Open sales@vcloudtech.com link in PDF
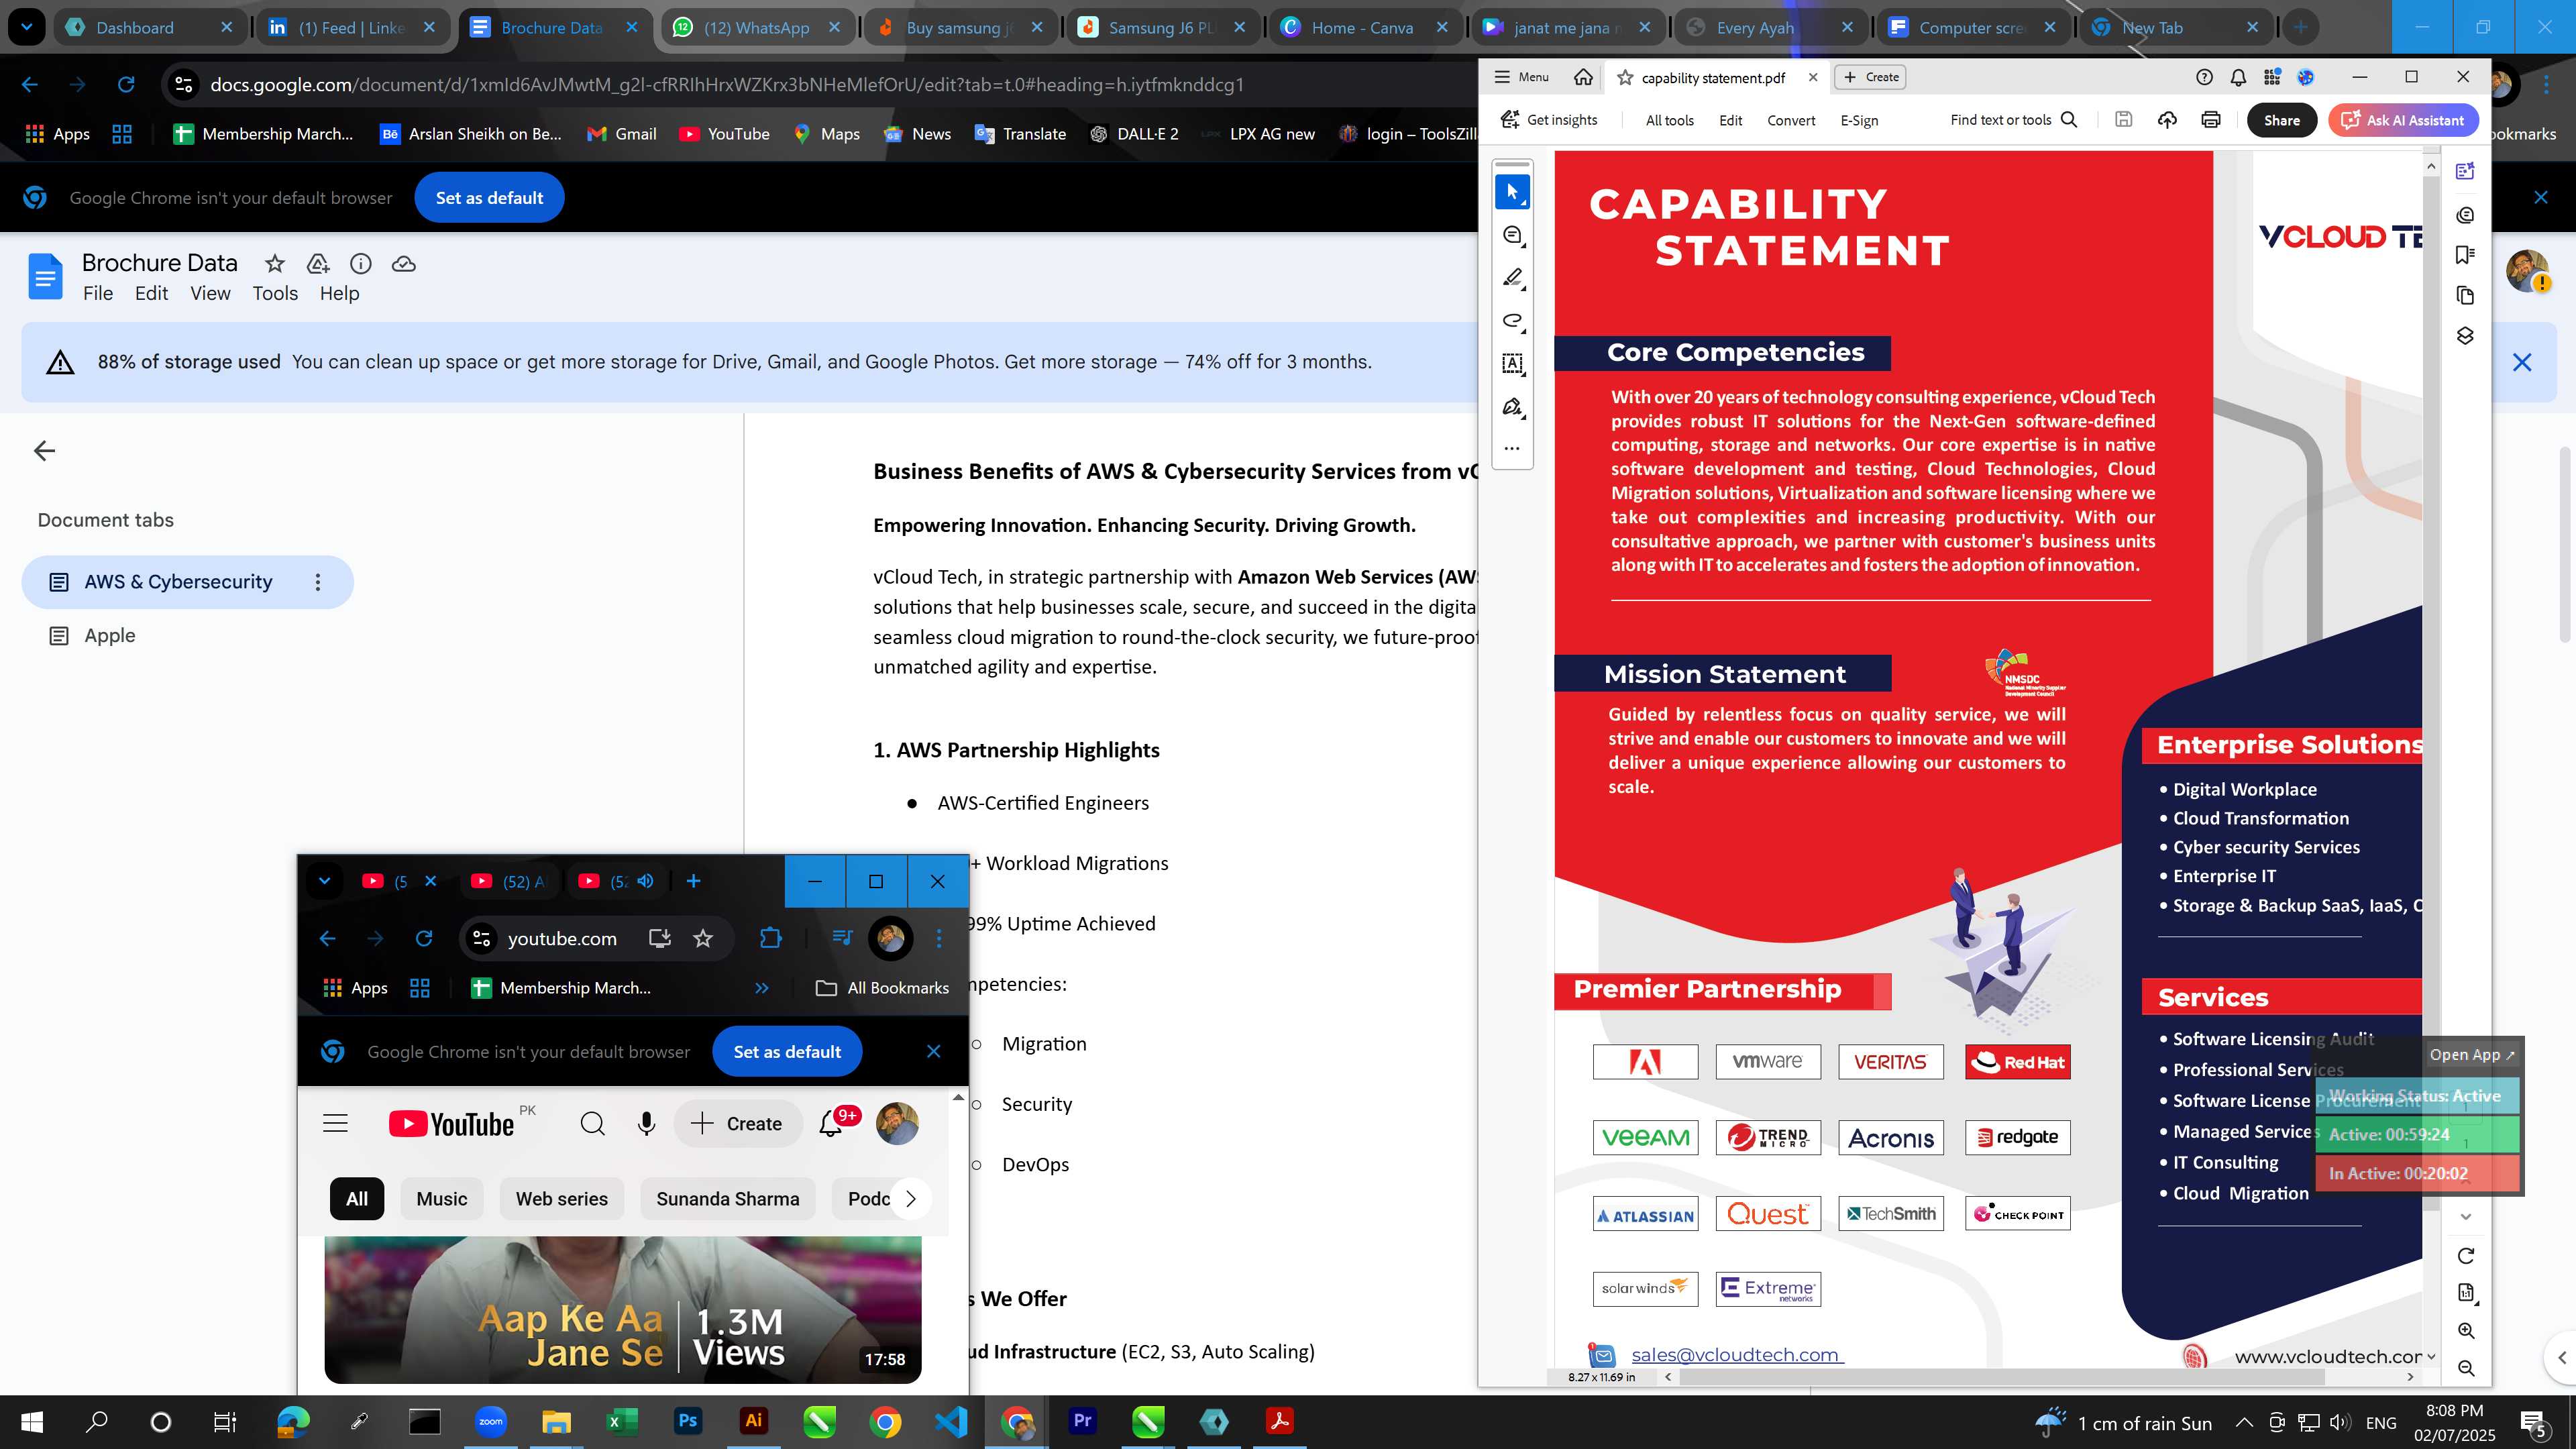This screenshot has height=1449, width=2576. pyautogui.click(x=1735, y=1355)
